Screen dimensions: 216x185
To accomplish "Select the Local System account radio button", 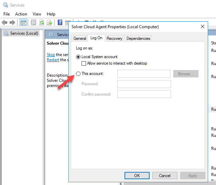I will point(78,57).
